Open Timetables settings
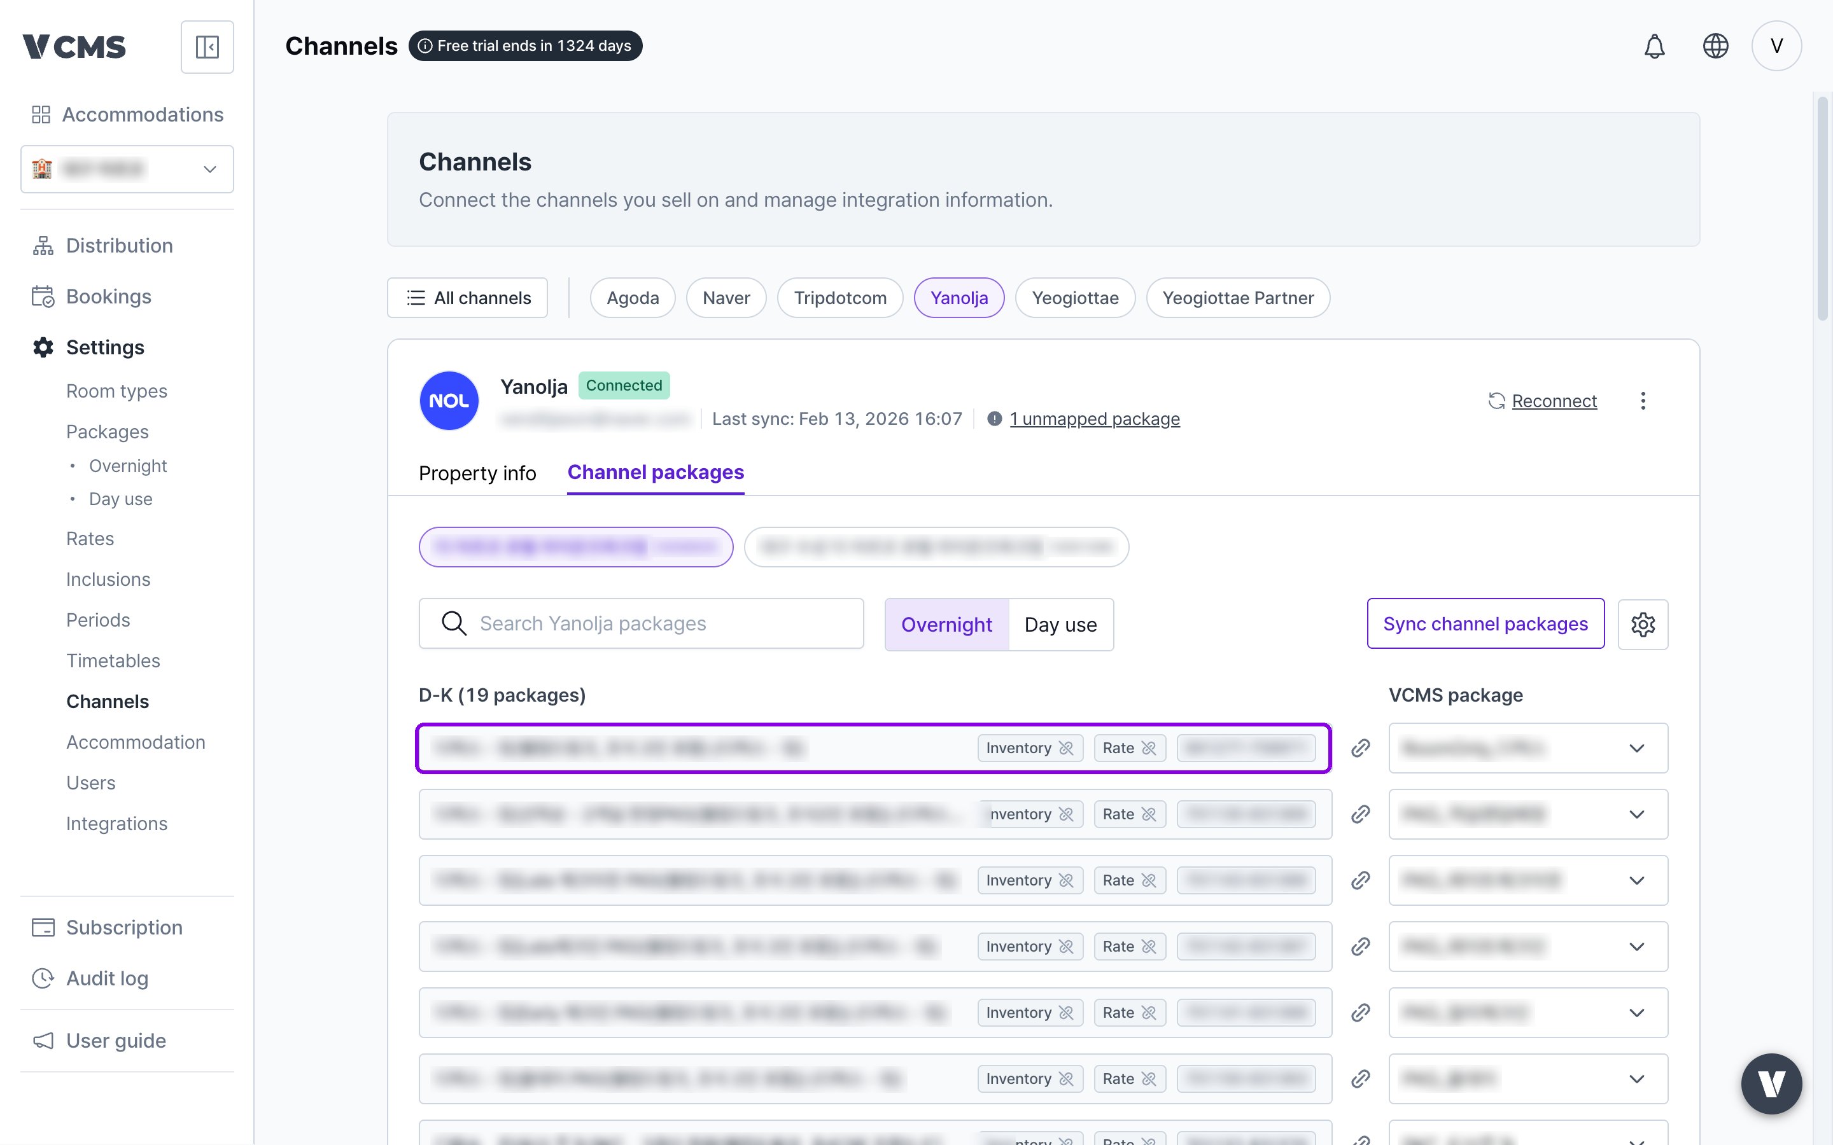 [x=114, y=660]
